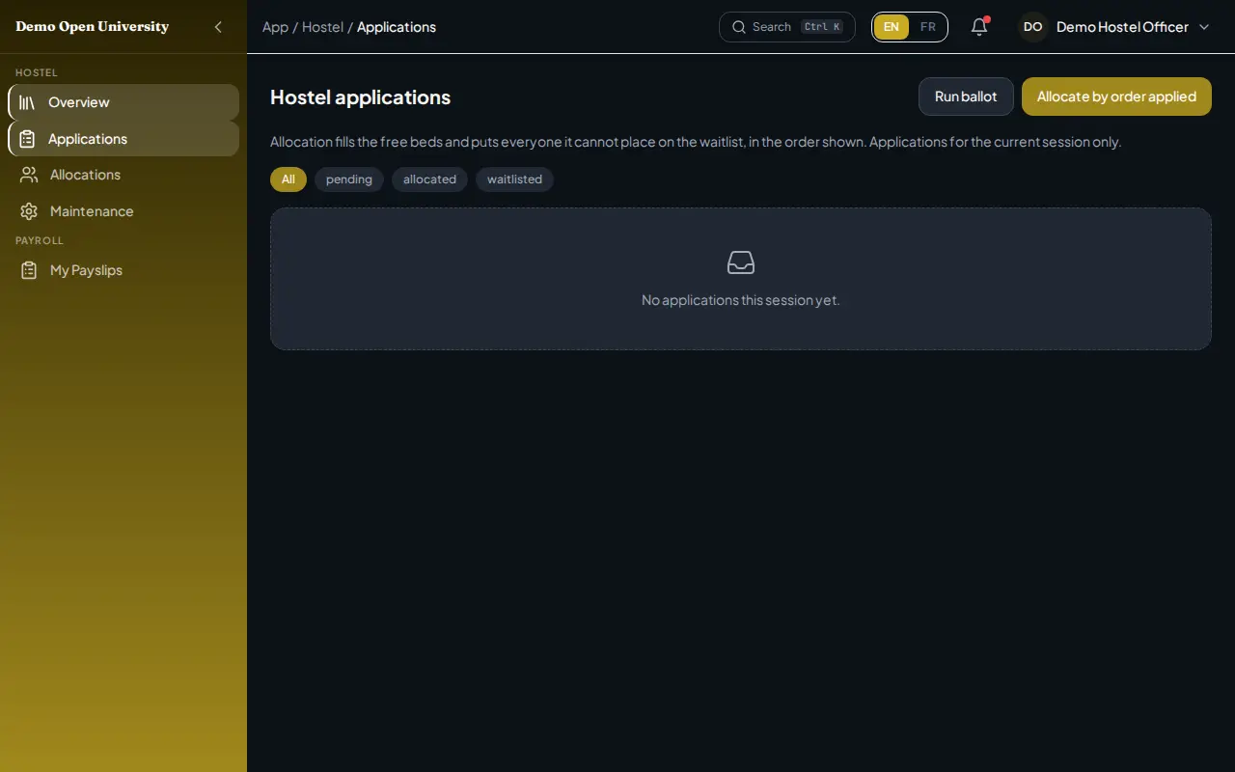Click the search magnifier icon
This screenshot has width=1235, height=772.
739,27
